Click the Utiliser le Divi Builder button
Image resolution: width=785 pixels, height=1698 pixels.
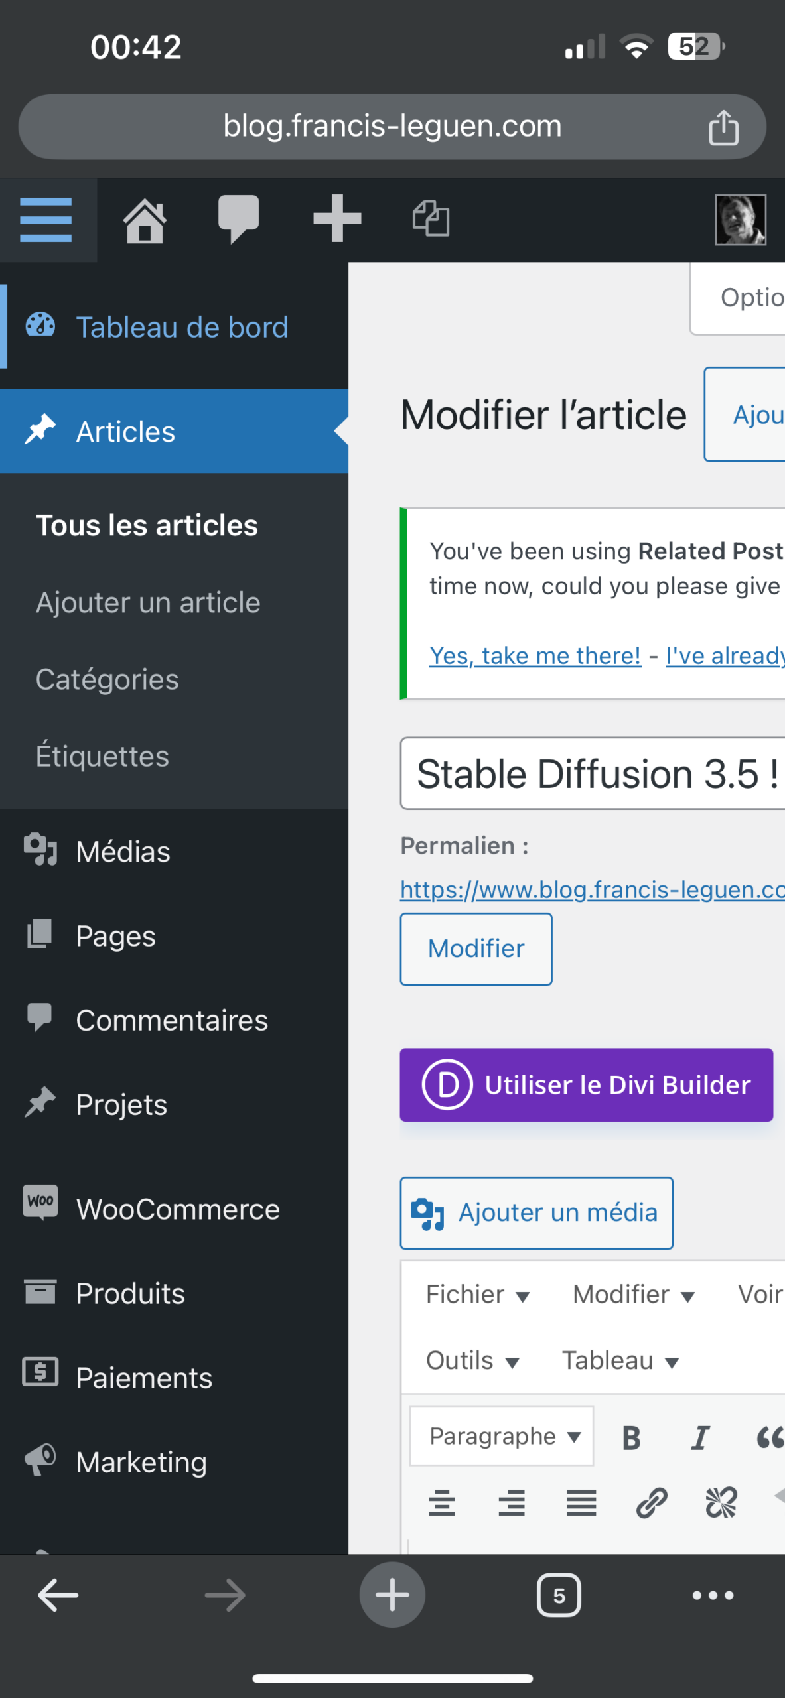click(587, 1084)
